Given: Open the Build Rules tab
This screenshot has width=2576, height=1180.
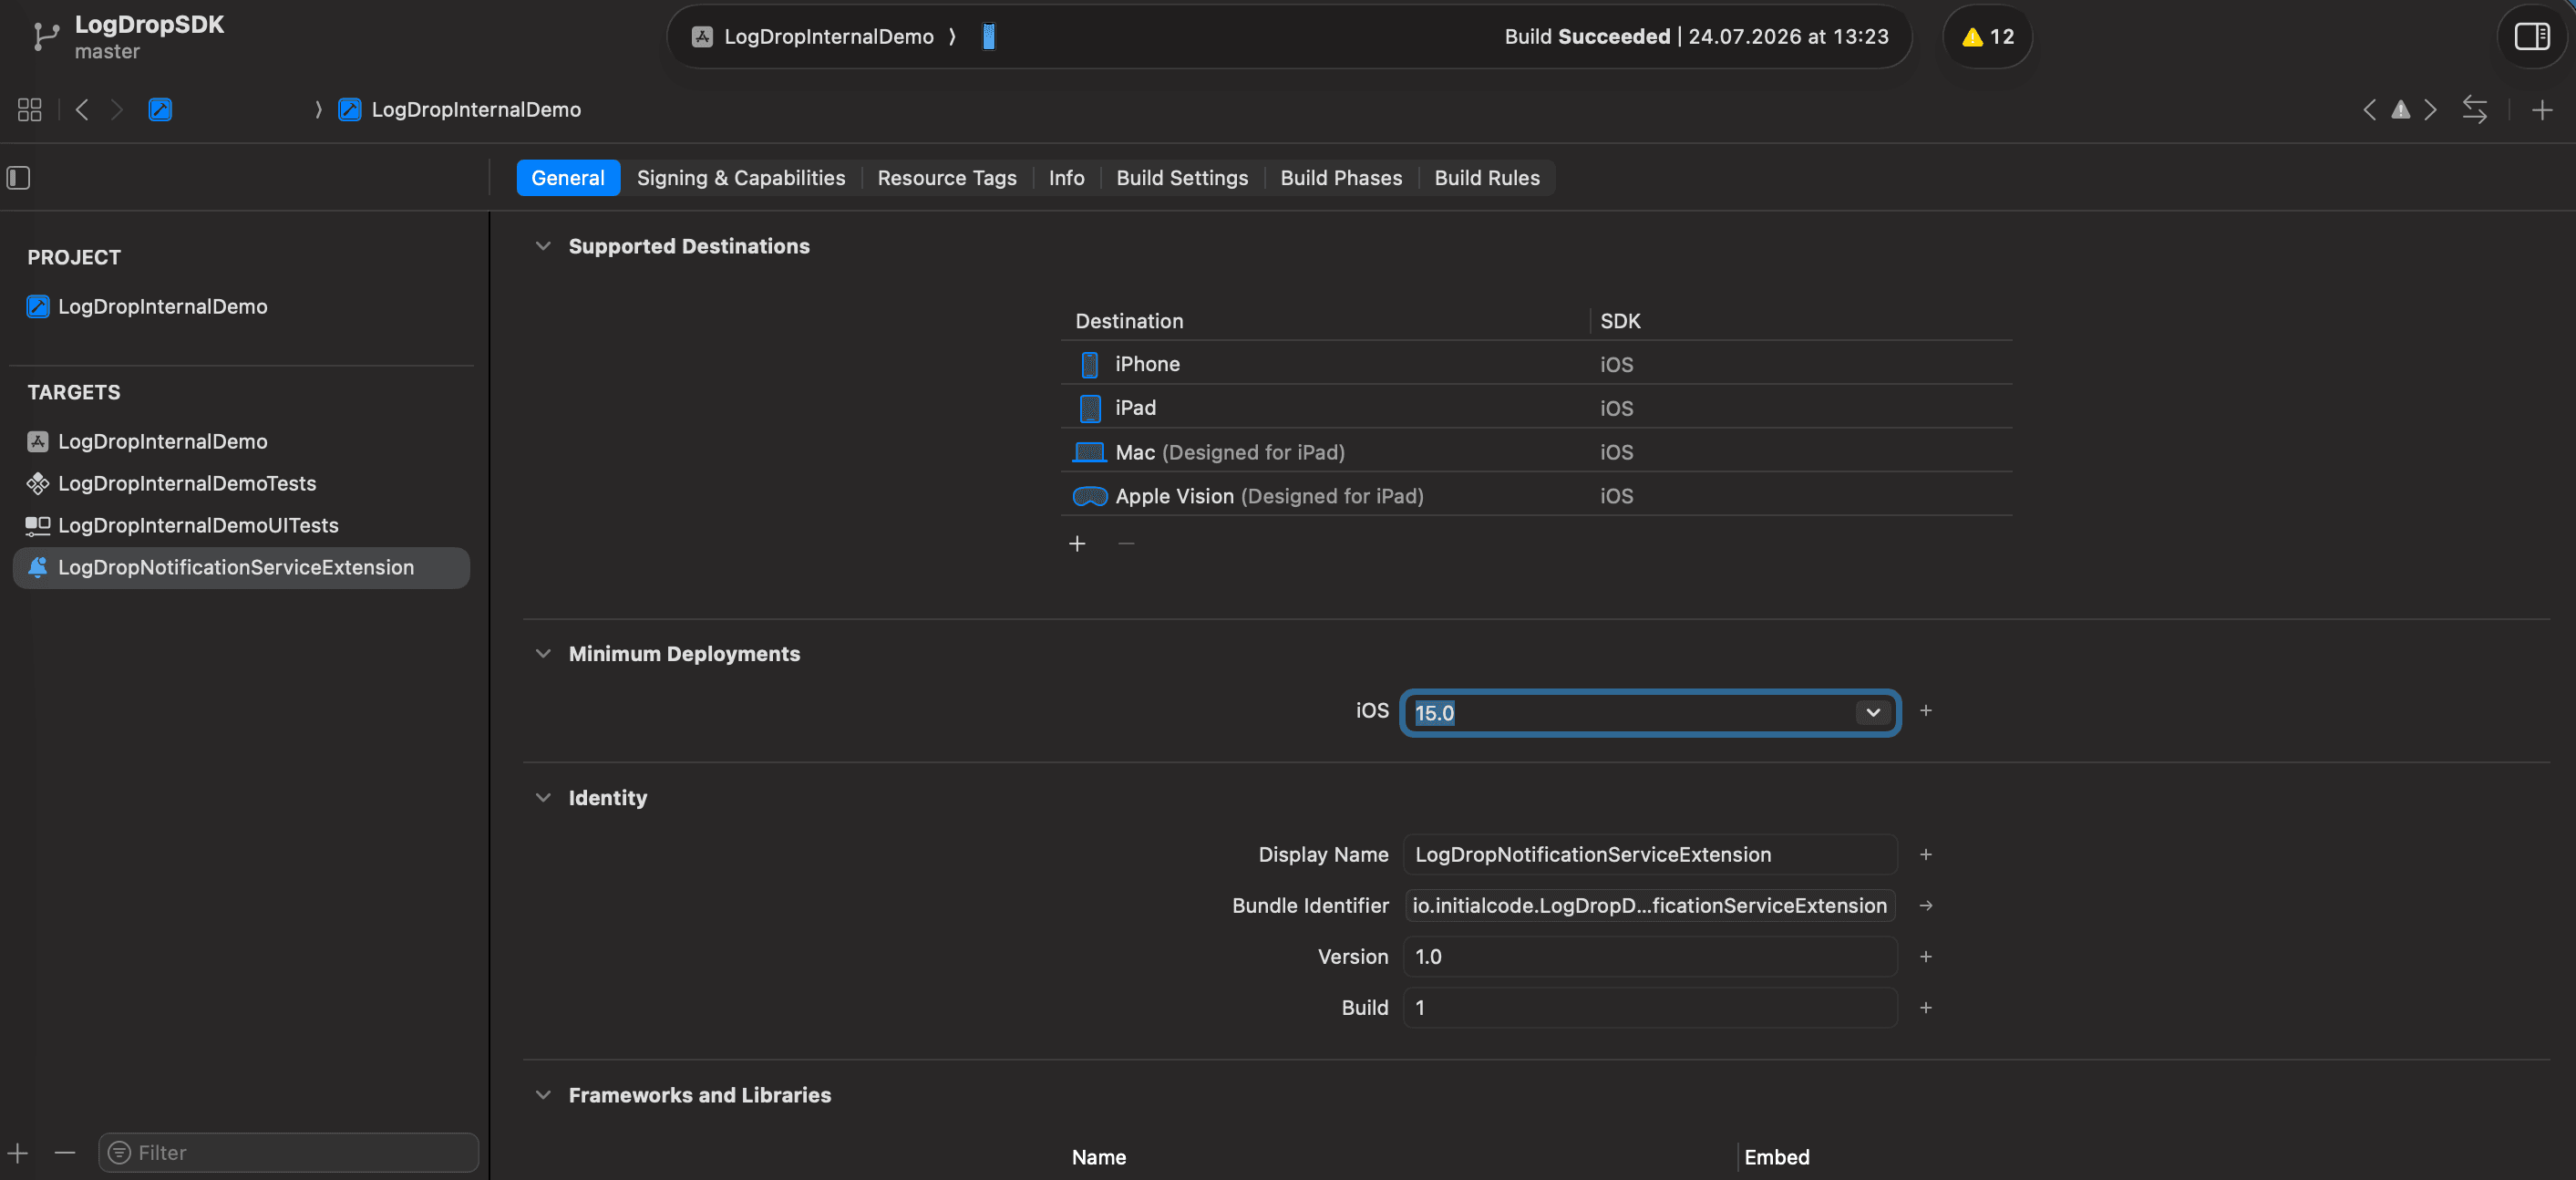Looking at the screenshot, I should click(x=1487, y=178).
